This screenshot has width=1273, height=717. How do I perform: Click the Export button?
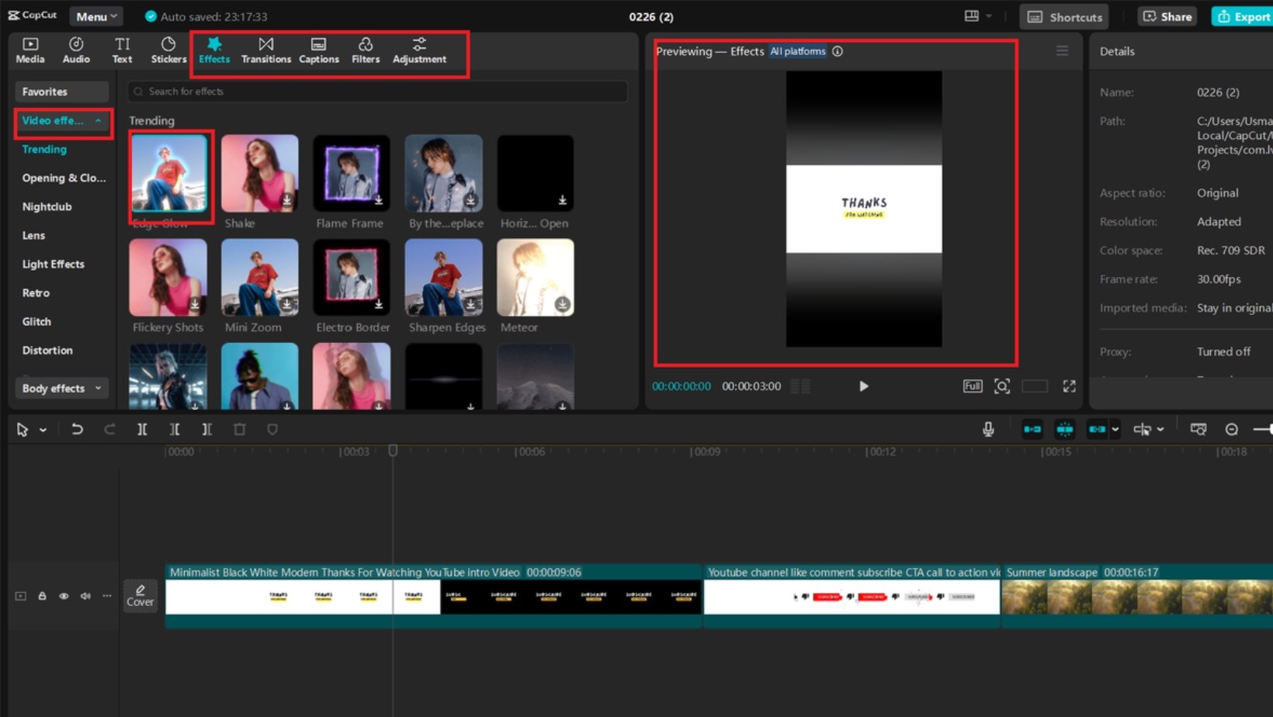coord(1244,16)
